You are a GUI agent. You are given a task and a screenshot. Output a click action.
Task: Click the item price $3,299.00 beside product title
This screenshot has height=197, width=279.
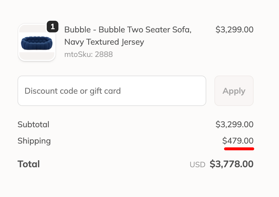234,30
